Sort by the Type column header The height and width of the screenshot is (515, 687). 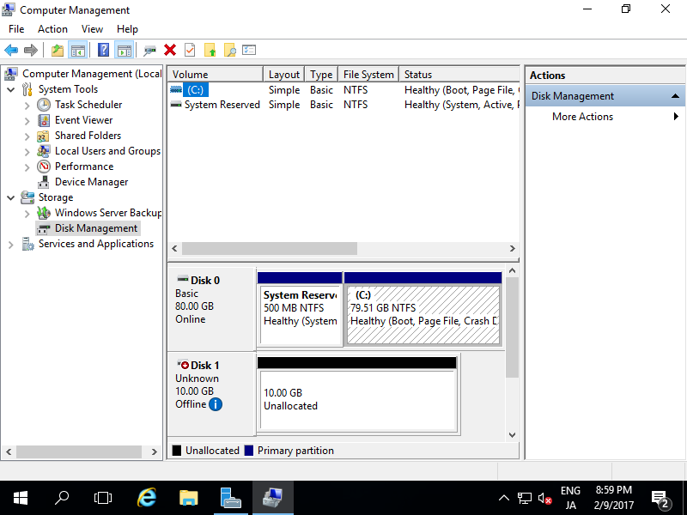(321, 75)
